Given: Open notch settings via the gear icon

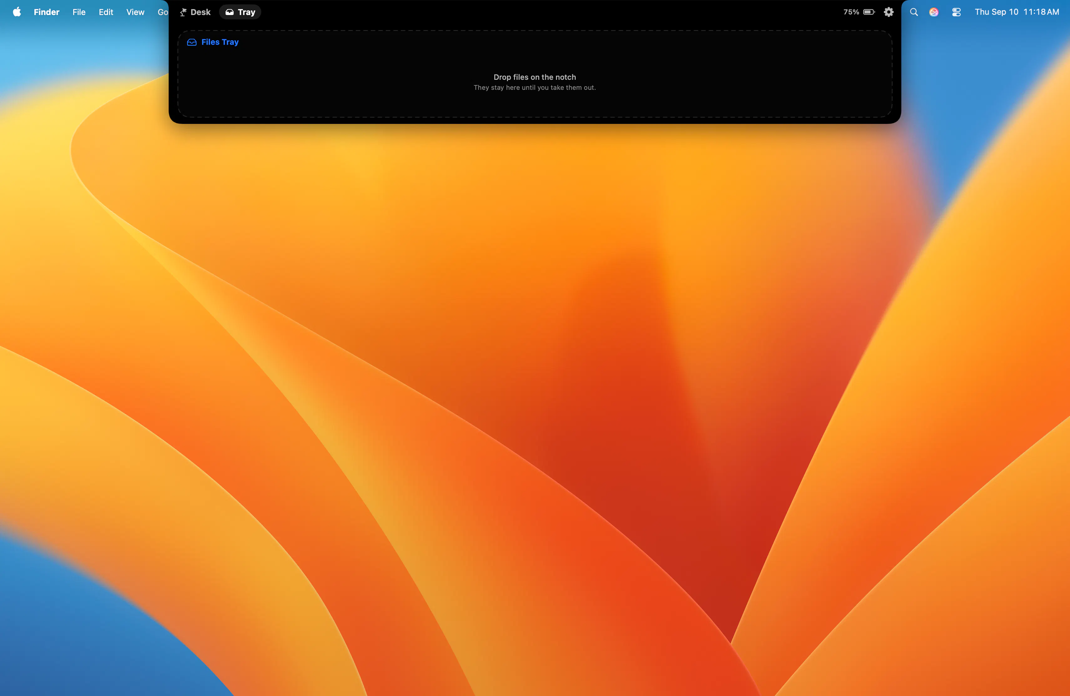Looking at the screenshot, I should (x=888, y=12).
